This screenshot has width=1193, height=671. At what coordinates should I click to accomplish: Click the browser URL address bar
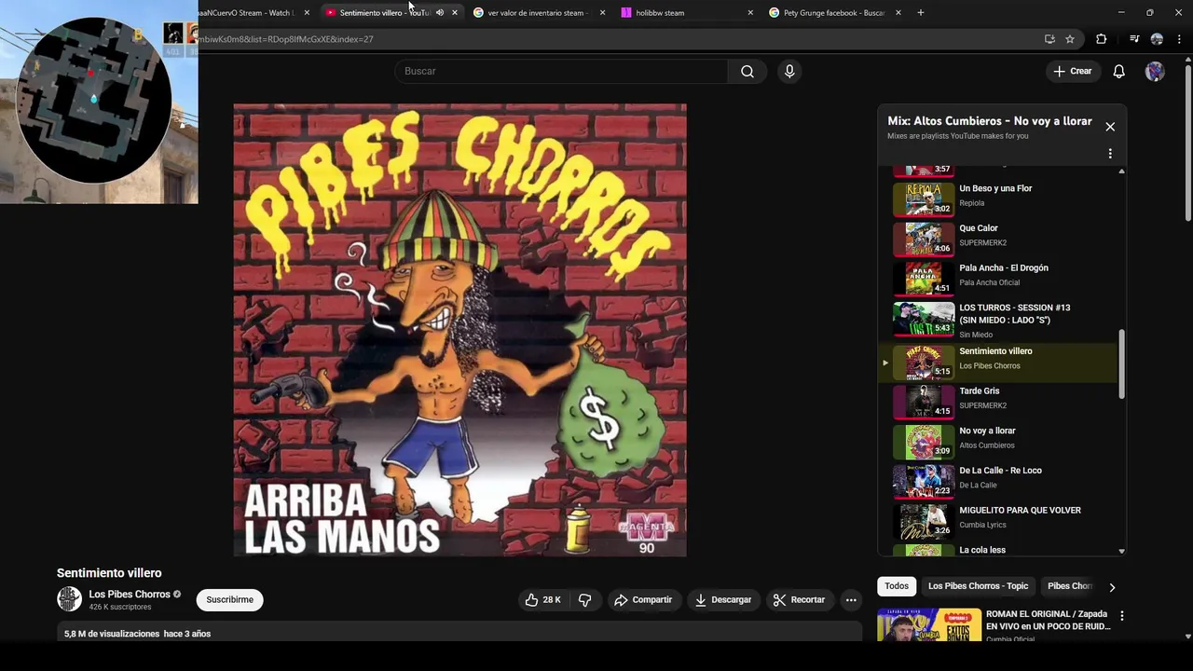[615, 39]
